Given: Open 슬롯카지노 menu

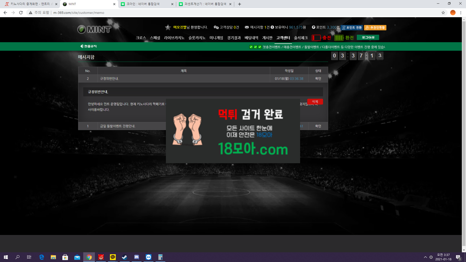Looking at the screenshot, I should pyautogui.click(x=197, y=38).
